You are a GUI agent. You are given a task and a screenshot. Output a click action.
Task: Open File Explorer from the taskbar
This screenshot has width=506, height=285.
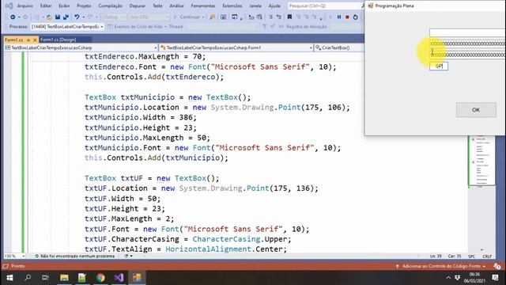coord(64,278)
